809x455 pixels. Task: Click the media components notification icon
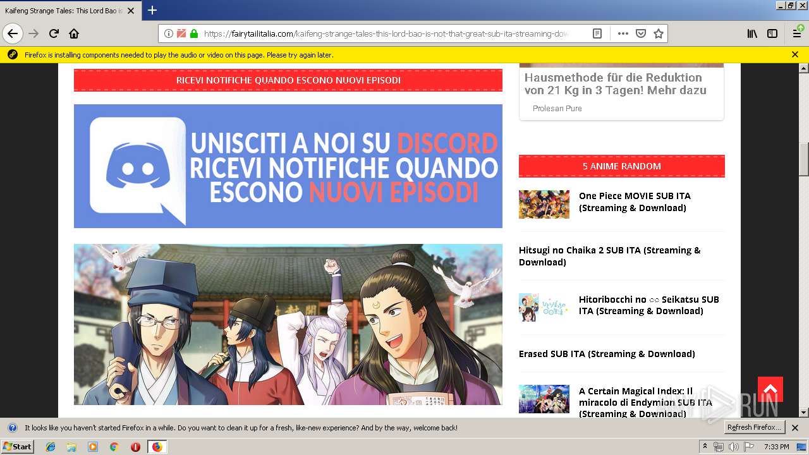point(13,55)
